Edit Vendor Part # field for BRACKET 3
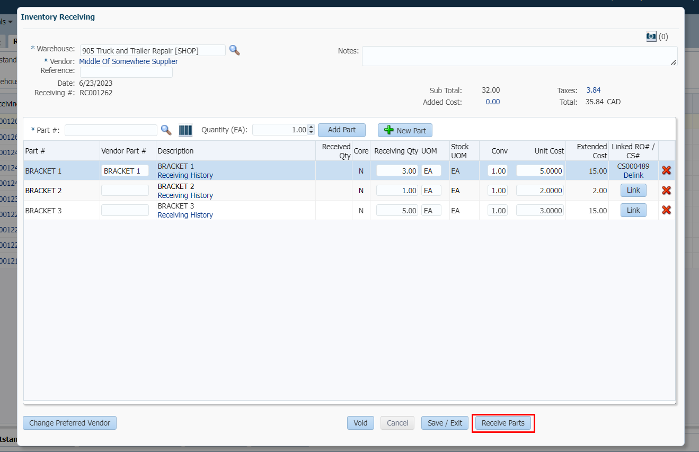Screen dimensions: 699x452 coord(125,210)
